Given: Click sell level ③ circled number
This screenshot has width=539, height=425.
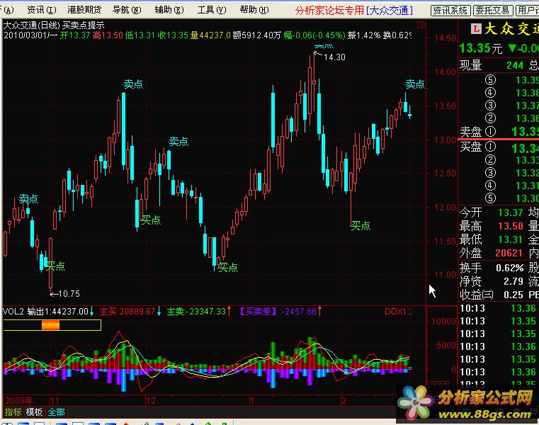Looking at the screenshot, I should [490, 106].
